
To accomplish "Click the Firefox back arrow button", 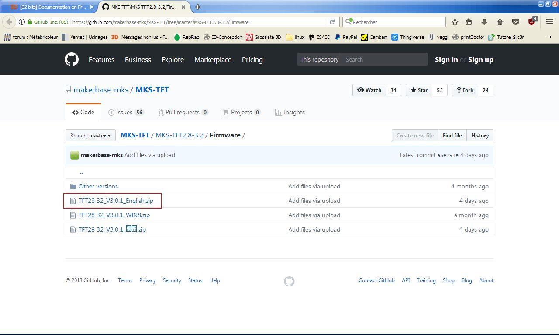I will pos(9,22).
